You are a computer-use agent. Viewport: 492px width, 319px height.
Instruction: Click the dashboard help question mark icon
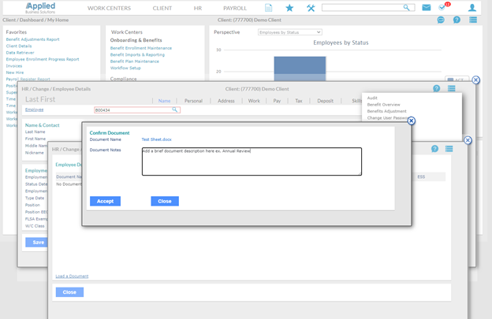coord(457,20)
